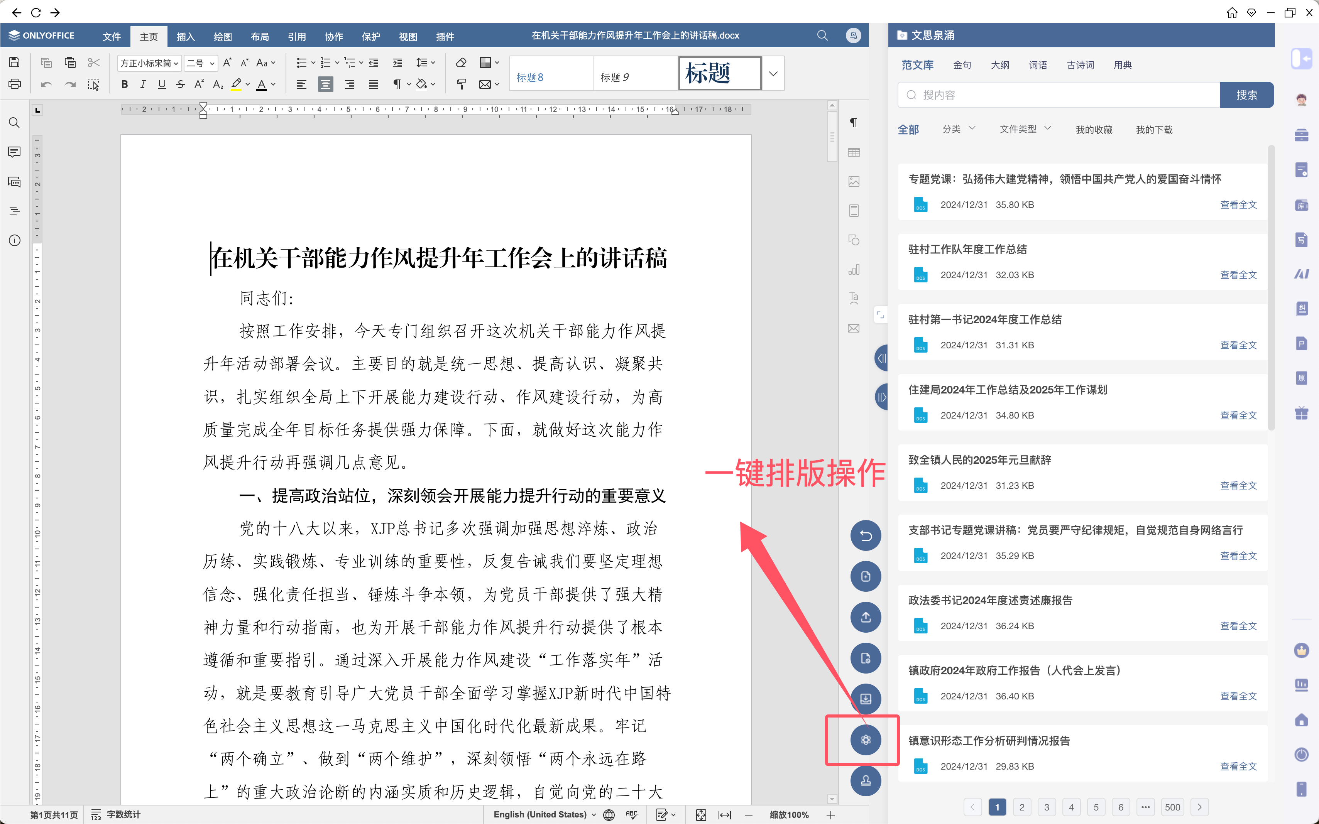Viewport: 1319px width, 824px height.
Task: Toggle Italic formatting
Action: pos(143,84)
